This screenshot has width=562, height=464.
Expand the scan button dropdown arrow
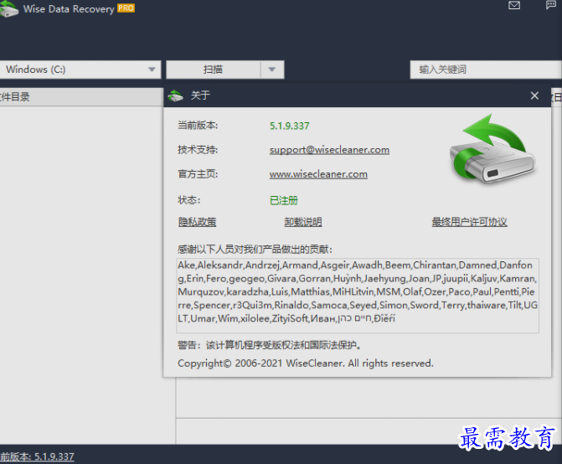pos(272,70)
